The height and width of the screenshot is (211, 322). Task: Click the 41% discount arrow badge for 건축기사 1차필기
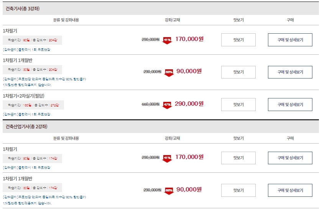pyautogui.click(x=167, y=40)
